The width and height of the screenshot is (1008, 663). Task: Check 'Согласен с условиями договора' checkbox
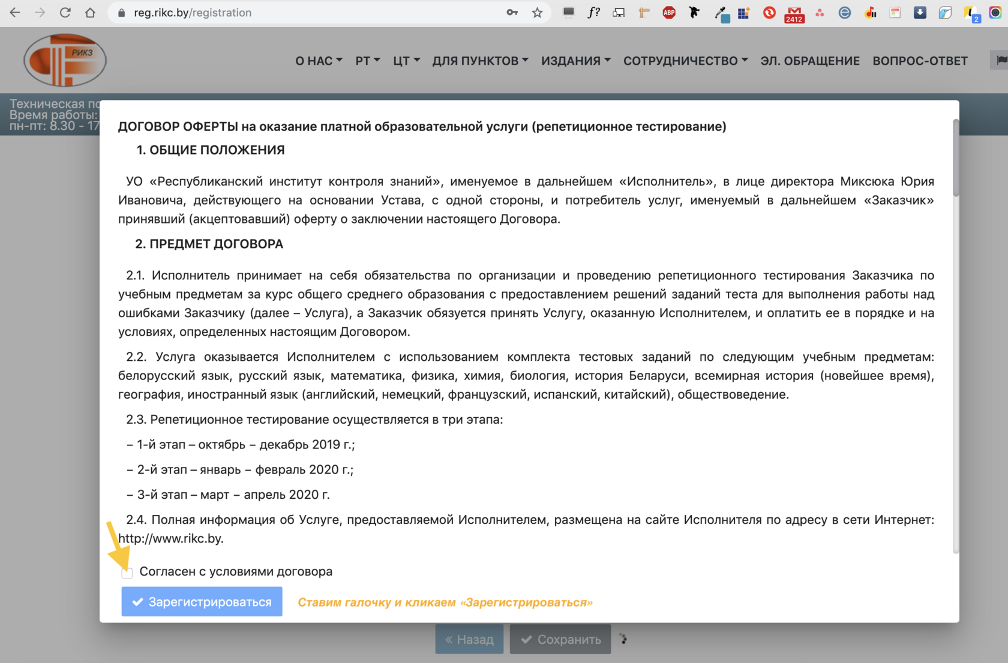[x=127, y=572]
